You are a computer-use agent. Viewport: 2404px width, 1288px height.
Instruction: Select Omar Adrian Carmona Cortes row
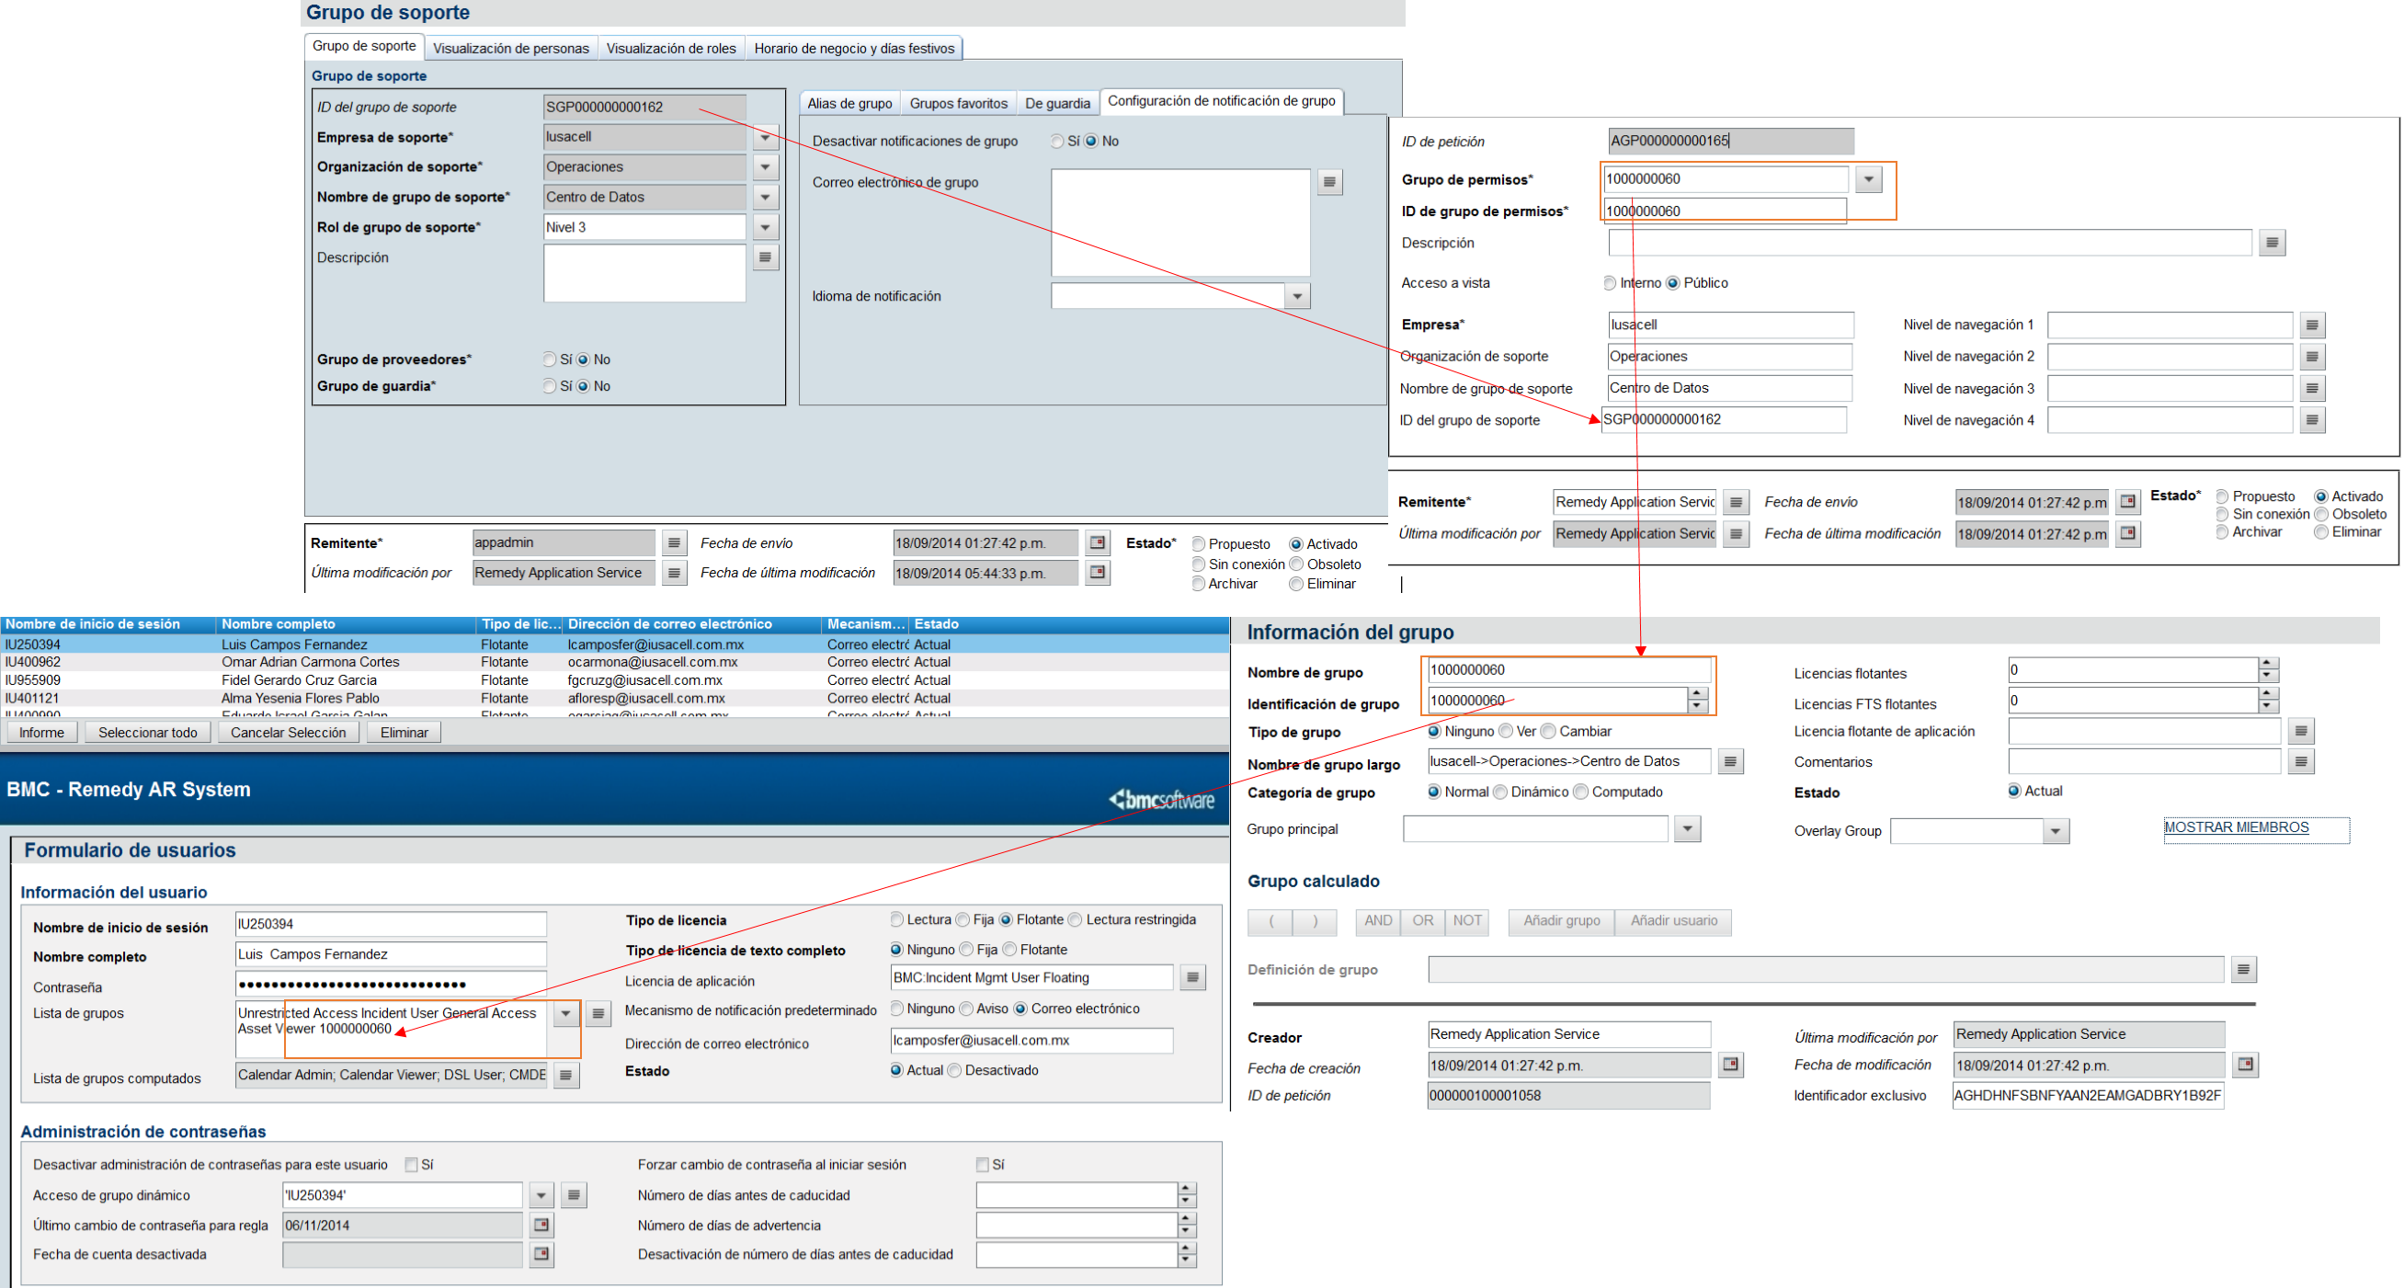coord(310,662)
